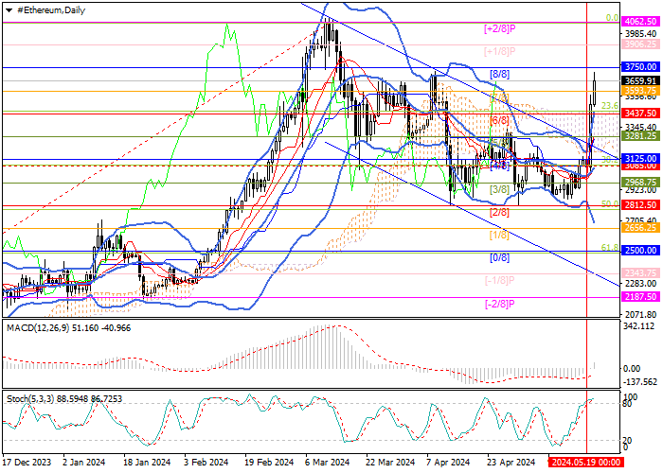This screenshot has width=663, height=473.
Task: Click the 18 Jan 2024 date label
Action: click(x=147, y=462)
